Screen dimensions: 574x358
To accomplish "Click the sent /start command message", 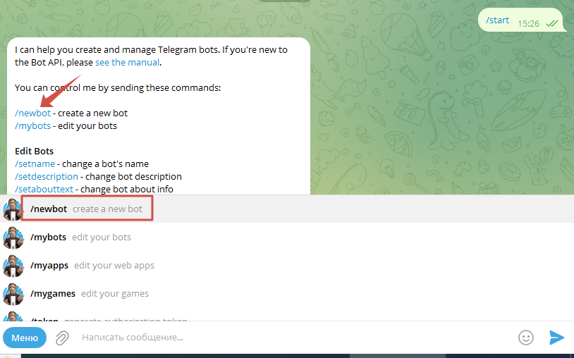I will click(x=498, y=20).
